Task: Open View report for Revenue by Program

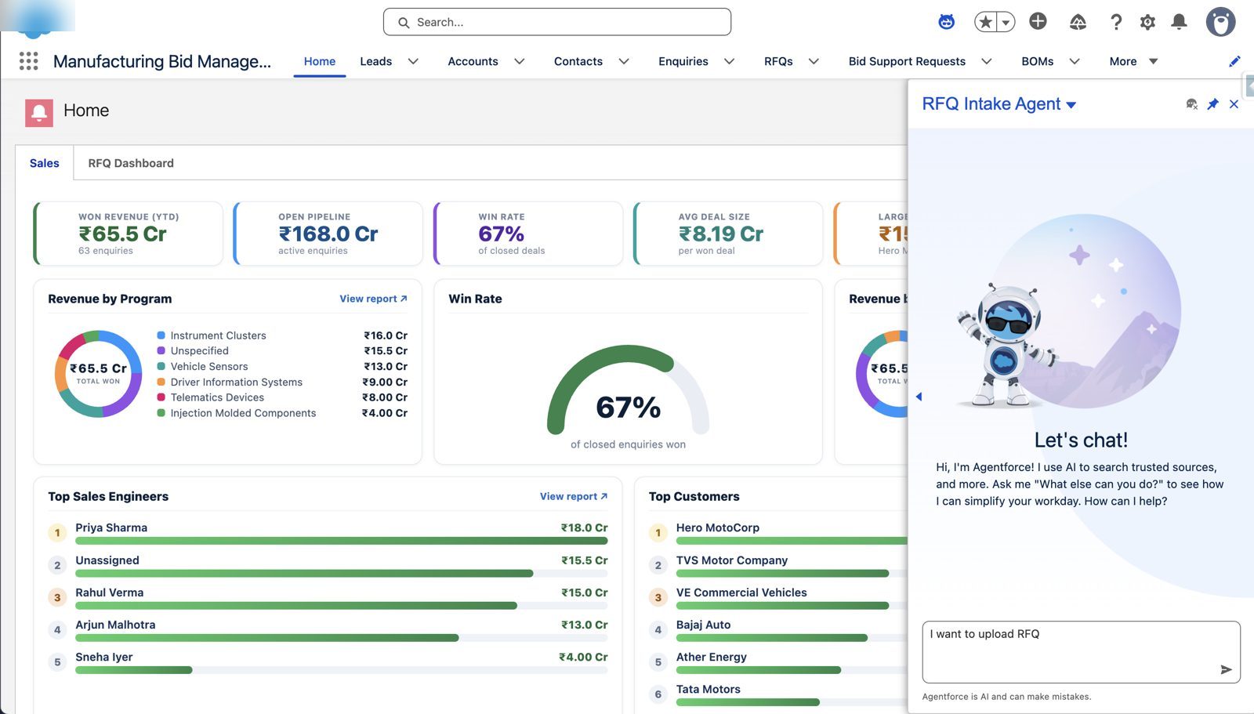Action: (x=373, y=299)
